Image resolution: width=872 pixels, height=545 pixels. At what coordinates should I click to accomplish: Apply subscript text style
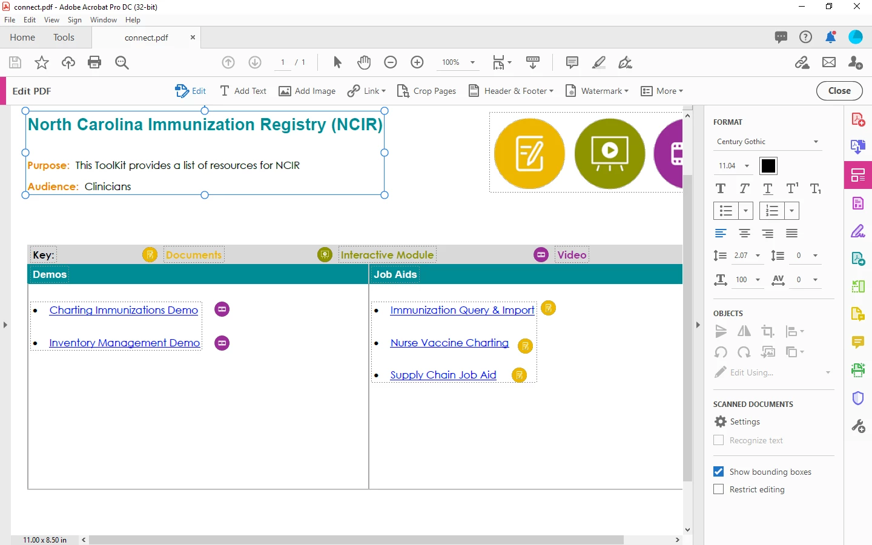tap(816, 188)
